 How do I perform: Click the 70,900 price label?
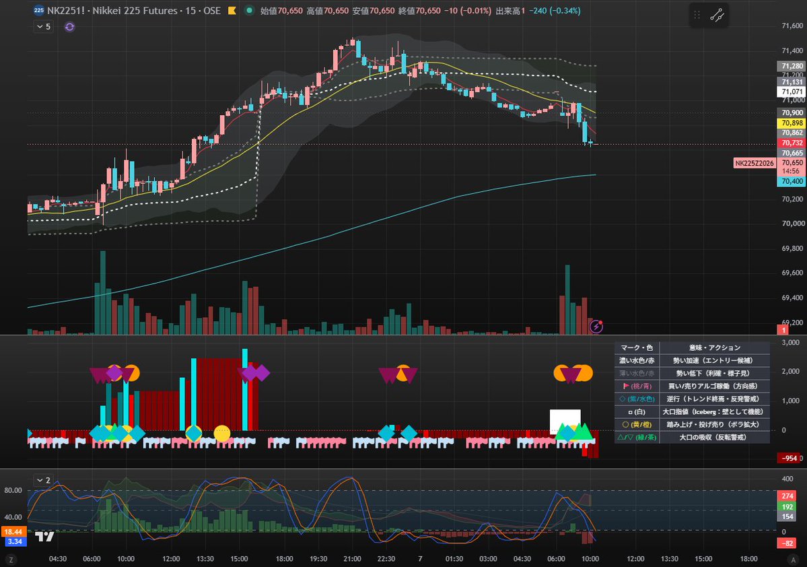[792, 112]
